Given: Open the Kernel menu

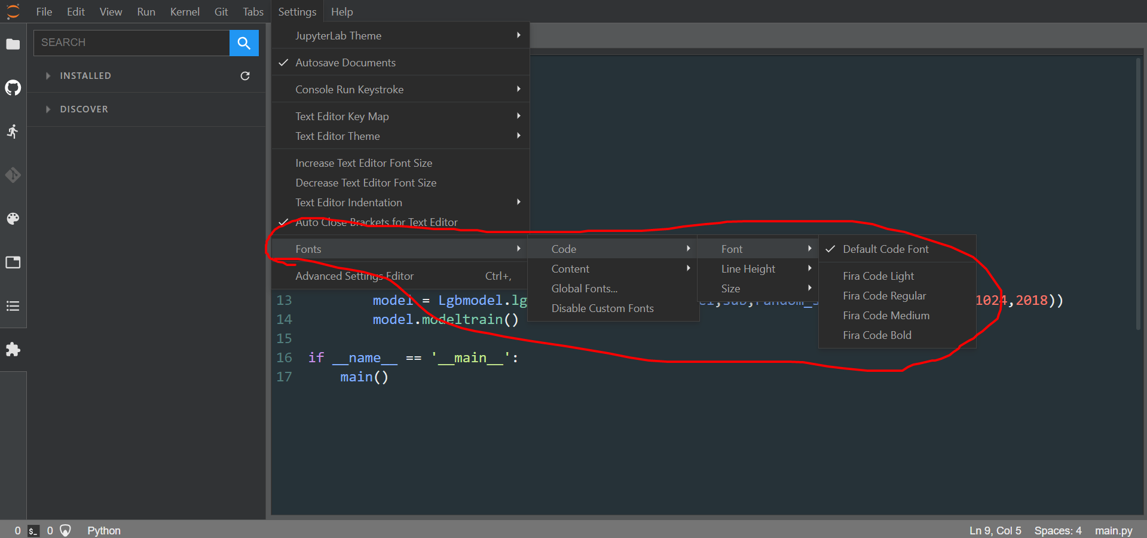Looking at the screenshot, I should pyautogui.click(x=185, y=12).
